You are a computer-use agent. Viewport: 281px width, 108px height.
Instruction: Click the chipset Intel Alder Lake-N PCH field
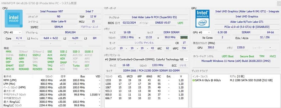154,17
